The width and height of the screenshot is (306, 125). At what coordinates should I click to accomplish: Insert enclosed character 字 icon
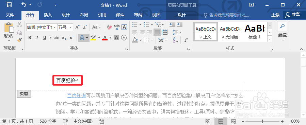pyautogui.click(x=124, y=38)
